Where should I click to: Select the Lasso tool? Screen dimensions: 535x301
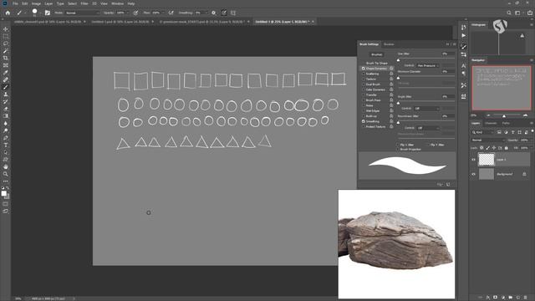(x=6, y=43)
